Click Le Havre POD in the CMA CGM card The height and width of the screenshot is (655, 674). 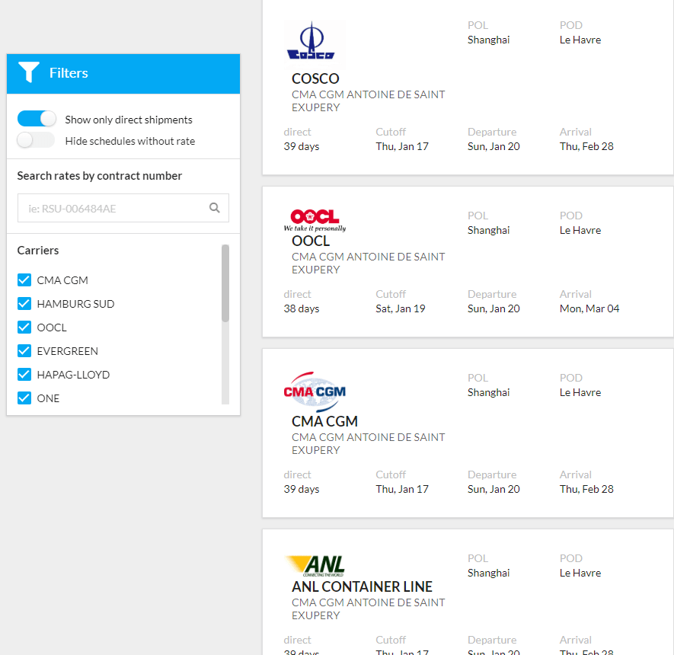coord(580,392)
